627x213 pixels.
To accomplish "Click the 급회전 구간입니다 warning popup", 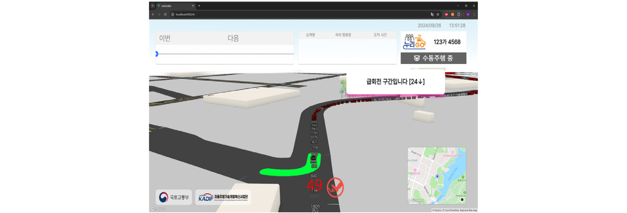I will (395, 82).
